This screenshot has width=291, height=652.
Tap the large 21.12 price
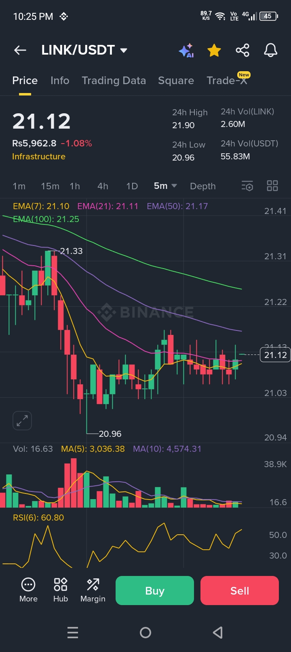point(42,121)
